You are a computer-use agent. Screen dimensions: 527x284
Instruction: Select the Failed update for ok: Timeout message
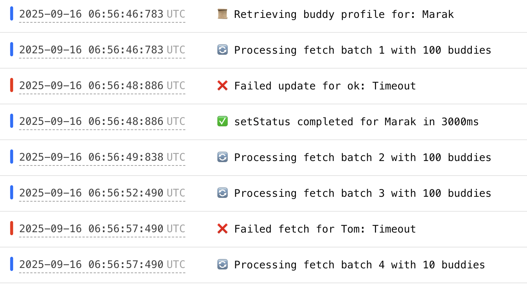(325, 86)
